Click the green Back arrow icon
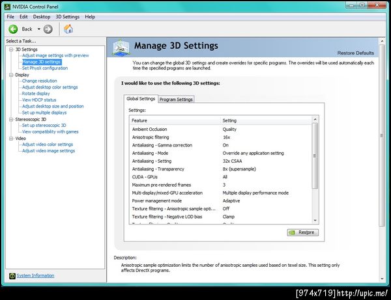The image size is (391, 300). click(x=13, y=29)
